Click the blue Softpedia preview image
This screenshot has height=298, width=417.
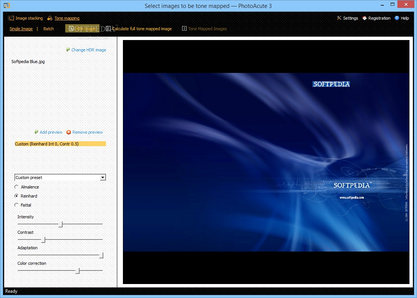266,162
